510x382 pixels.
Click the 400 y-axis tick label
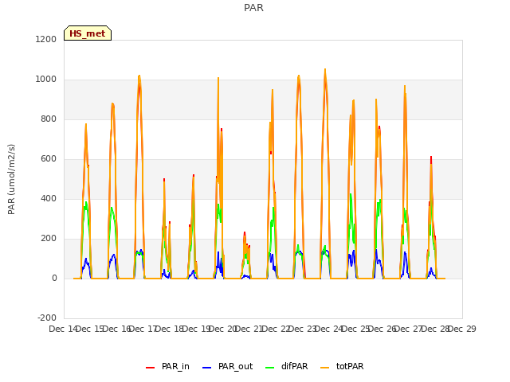pos(49,199)
